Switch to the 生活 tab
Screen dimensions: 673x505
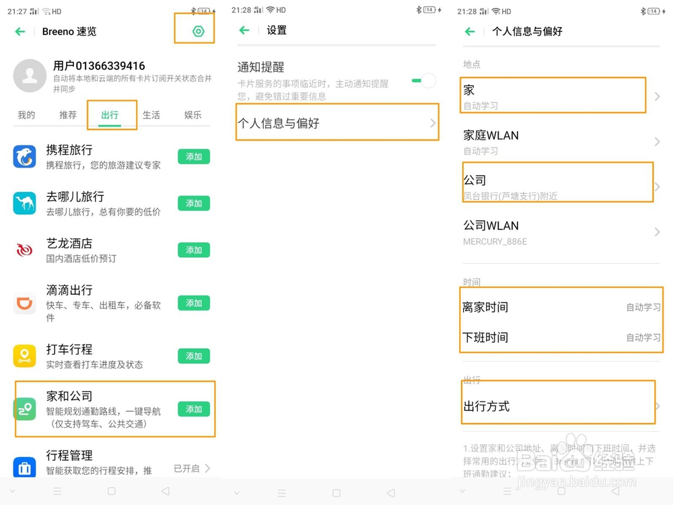coord(151,115)
